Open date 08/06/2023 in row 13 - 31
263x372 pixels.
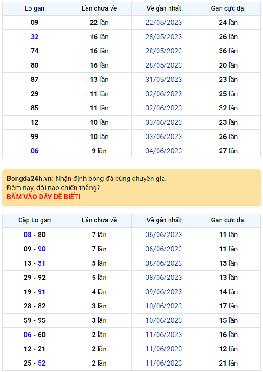coord(164,263)
